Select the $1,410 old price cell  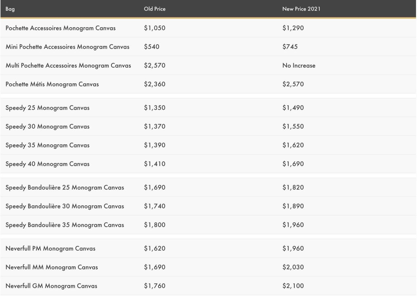pyautogui.click(x=154, y=164)
